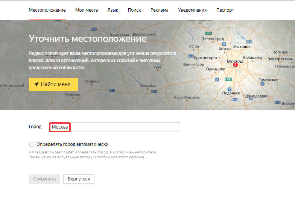Viewport: 295px width, 203px height.
Task: Enable Определять город автоматически checkbox
Action: tap(32, 144)
